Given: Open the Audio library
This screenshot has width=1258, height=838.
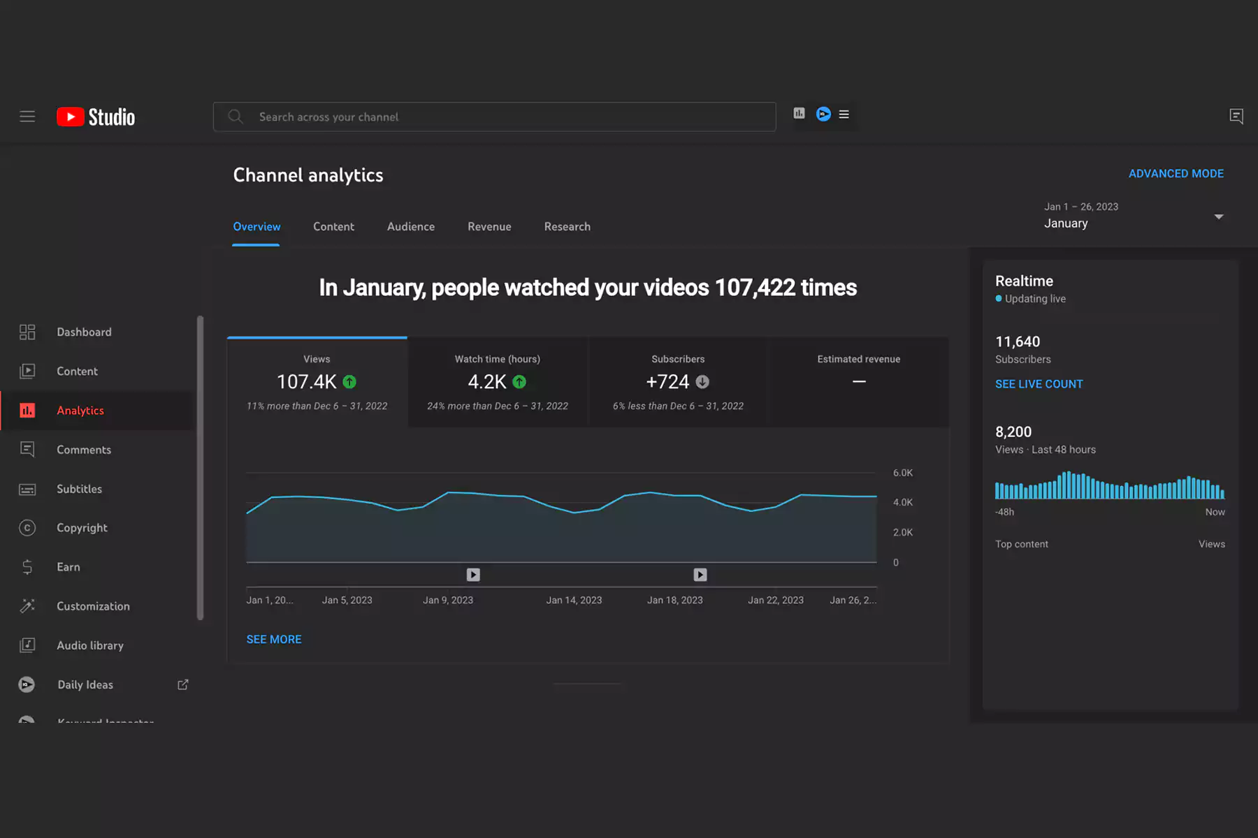Looking at the screenshot, I should (89, 645).
